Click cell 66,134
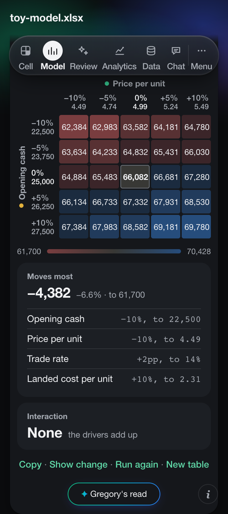The width and height of the screenshot is (228, 514). coord(74,202)
